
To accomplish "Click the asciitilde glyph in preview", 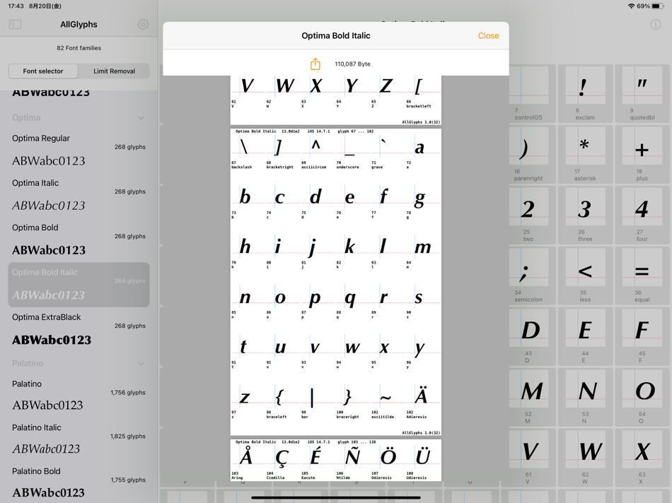I will click(x=386, y=398).
